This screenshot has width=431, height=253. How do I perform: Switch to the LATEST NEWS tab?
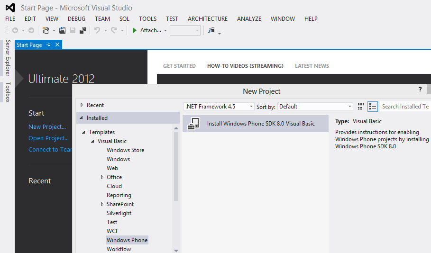(312, 66)
